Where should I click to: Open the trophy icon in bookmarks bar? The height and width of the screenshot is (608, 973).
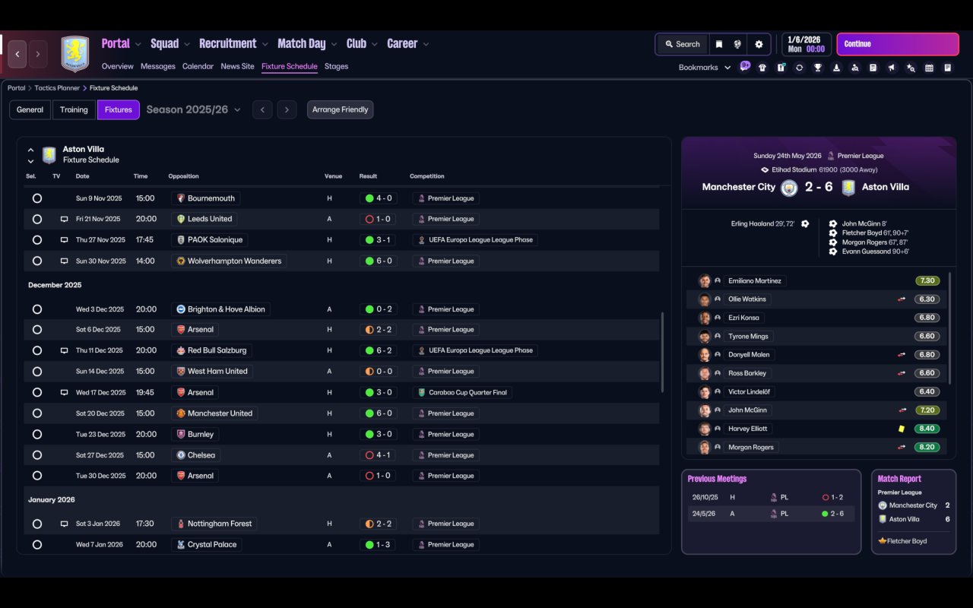[x=818, y=68]
